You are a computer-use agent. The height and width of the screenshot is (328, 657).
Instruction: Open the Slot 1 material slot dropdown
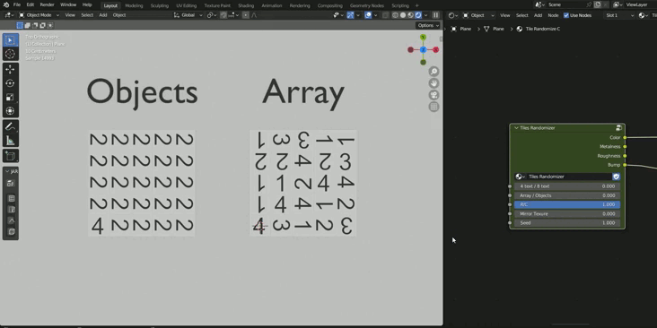tap(619, 15)
